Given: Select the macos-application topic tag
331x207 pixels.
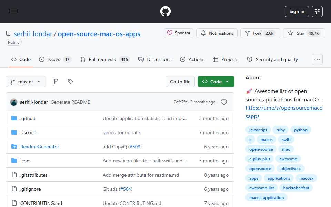Looking at the screenshot, I should pyautogui.click(x=267, y=198).
